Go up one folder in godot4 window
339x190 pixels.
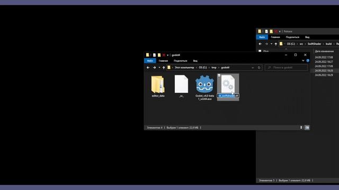pos(164,68)
